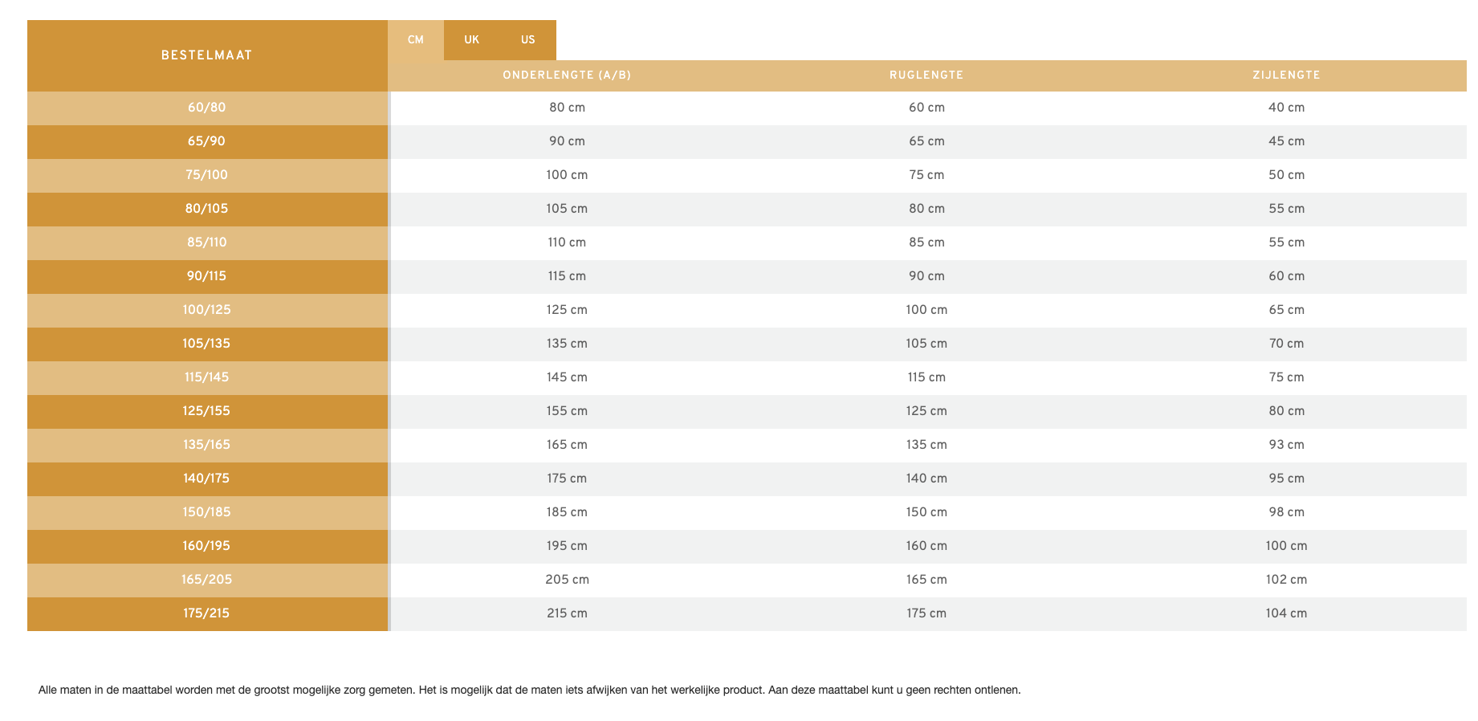Select the 175/215 size row label
Image resolution: width=1478 pixels, height=721 pixels.
click(x=207, y=613)
